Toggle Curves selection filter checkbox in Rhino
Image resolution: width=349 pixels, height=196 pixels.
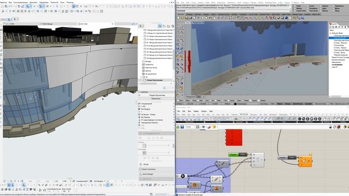tap(308, 6)
